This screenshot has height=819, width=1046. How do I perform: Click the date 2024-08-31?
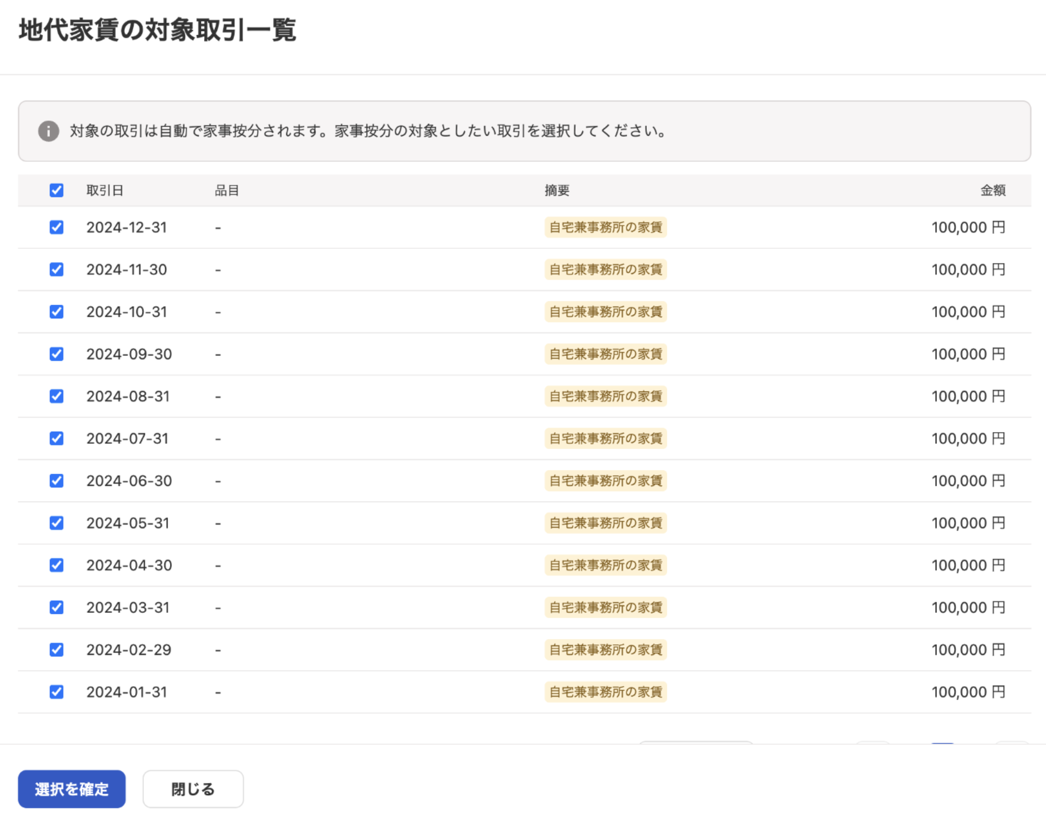(128, 396)
